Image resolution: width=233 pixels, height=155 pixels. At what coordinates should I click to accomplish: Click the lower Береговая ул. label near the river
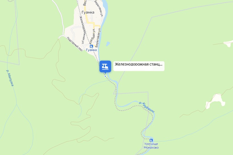(x=98, y=37)
